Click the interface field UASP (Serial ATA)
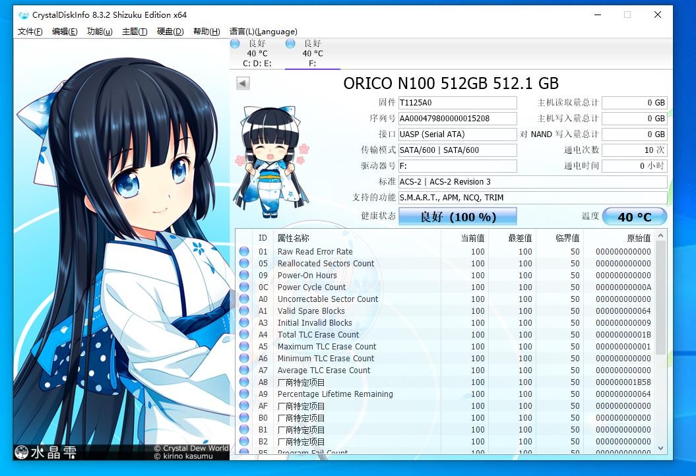This screenshot has width=696, height=476. [x=458, y=134]
